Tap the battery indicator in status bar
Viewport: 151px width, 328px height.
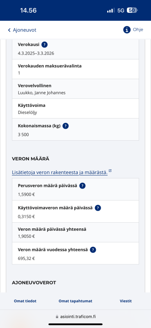point(133,10)
